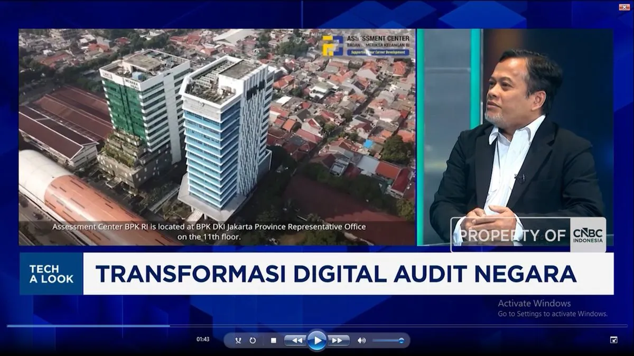Exit full-screen mode icon
The width and height of the screenshot is (634, 356).
(x=613, y=340)
